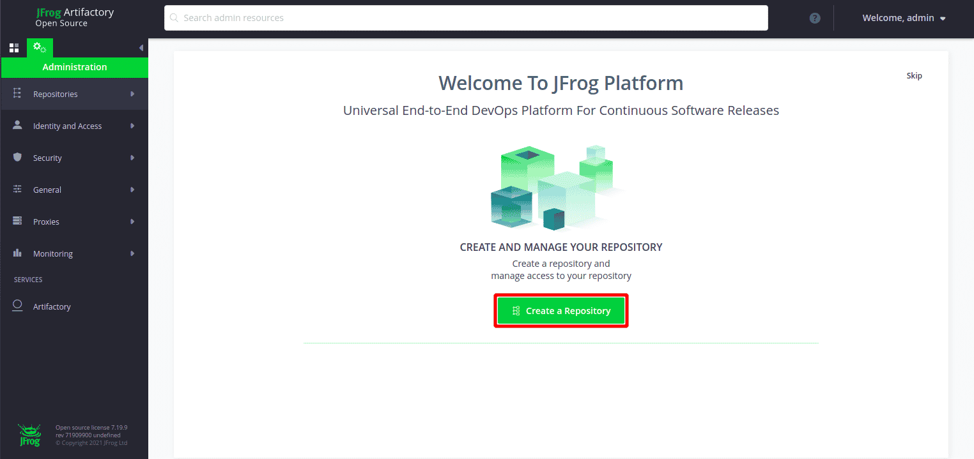Open the General menu item
The width and height of the screenshot is (974, 459).
point(74,190)
